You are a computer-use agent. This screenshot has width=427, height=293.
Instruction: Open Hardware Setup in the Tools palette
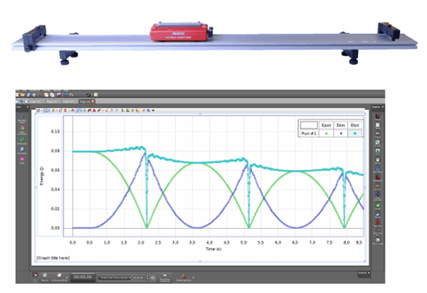(x=21, y=117)
